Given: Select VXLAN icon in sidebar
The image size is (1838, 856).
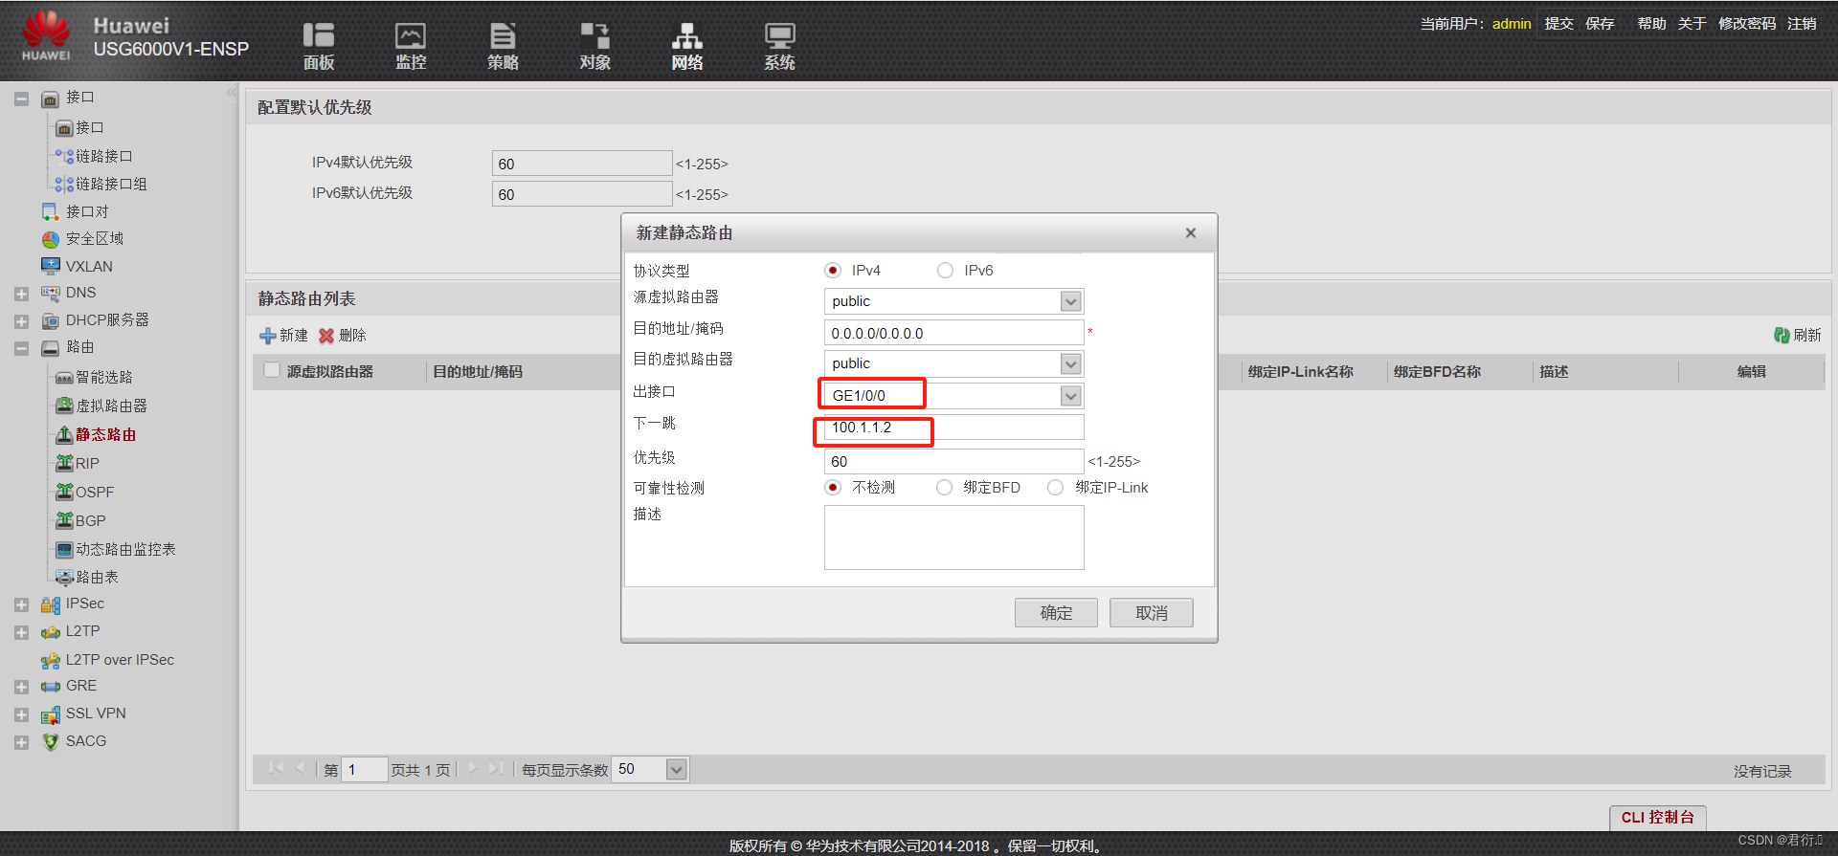Looking at the screenshot, I should pos(51,266).
